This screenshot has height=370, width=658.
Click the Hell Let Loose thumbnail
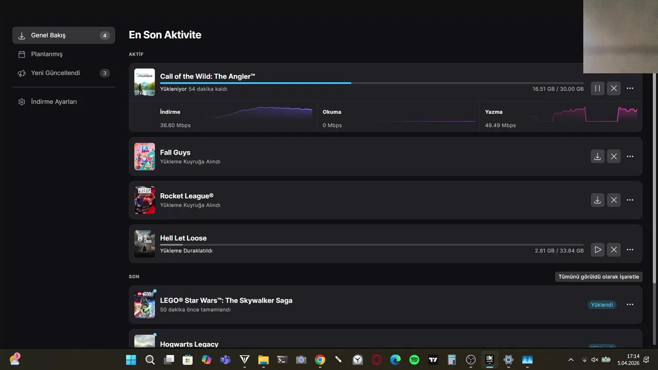click(x=144, y=244)
